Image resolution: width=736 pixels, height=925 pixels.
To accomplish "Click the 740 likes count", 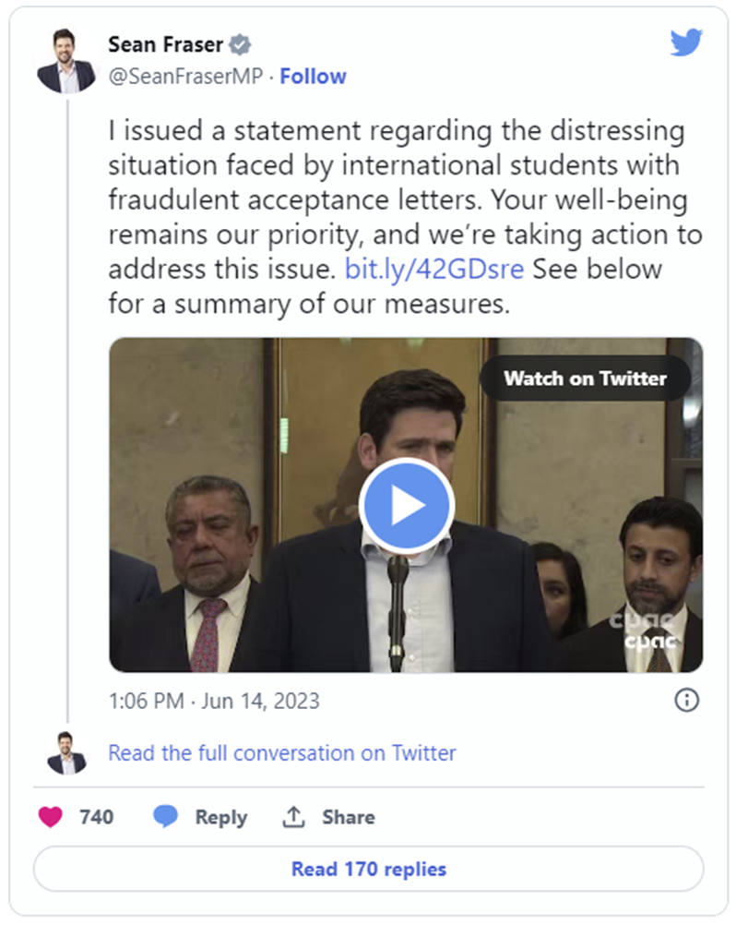I will [x=97, y=817].
